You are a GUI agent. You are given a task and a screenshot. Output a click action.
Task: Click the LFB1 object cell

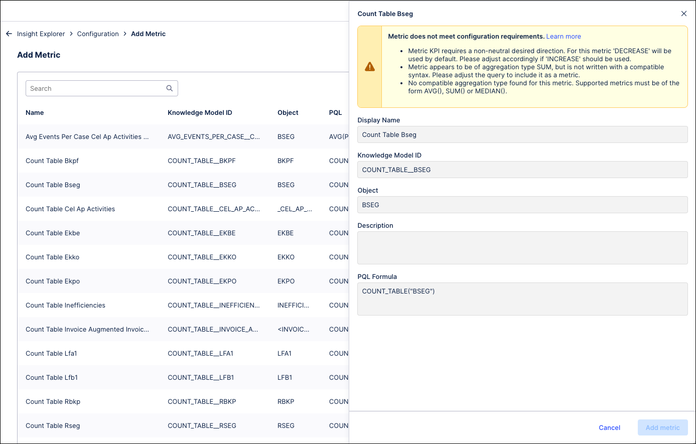pos(285,377)
